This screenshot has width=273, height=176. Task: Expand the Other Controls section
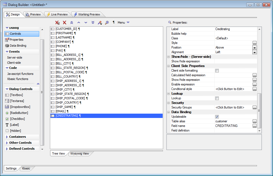point(7,143)
